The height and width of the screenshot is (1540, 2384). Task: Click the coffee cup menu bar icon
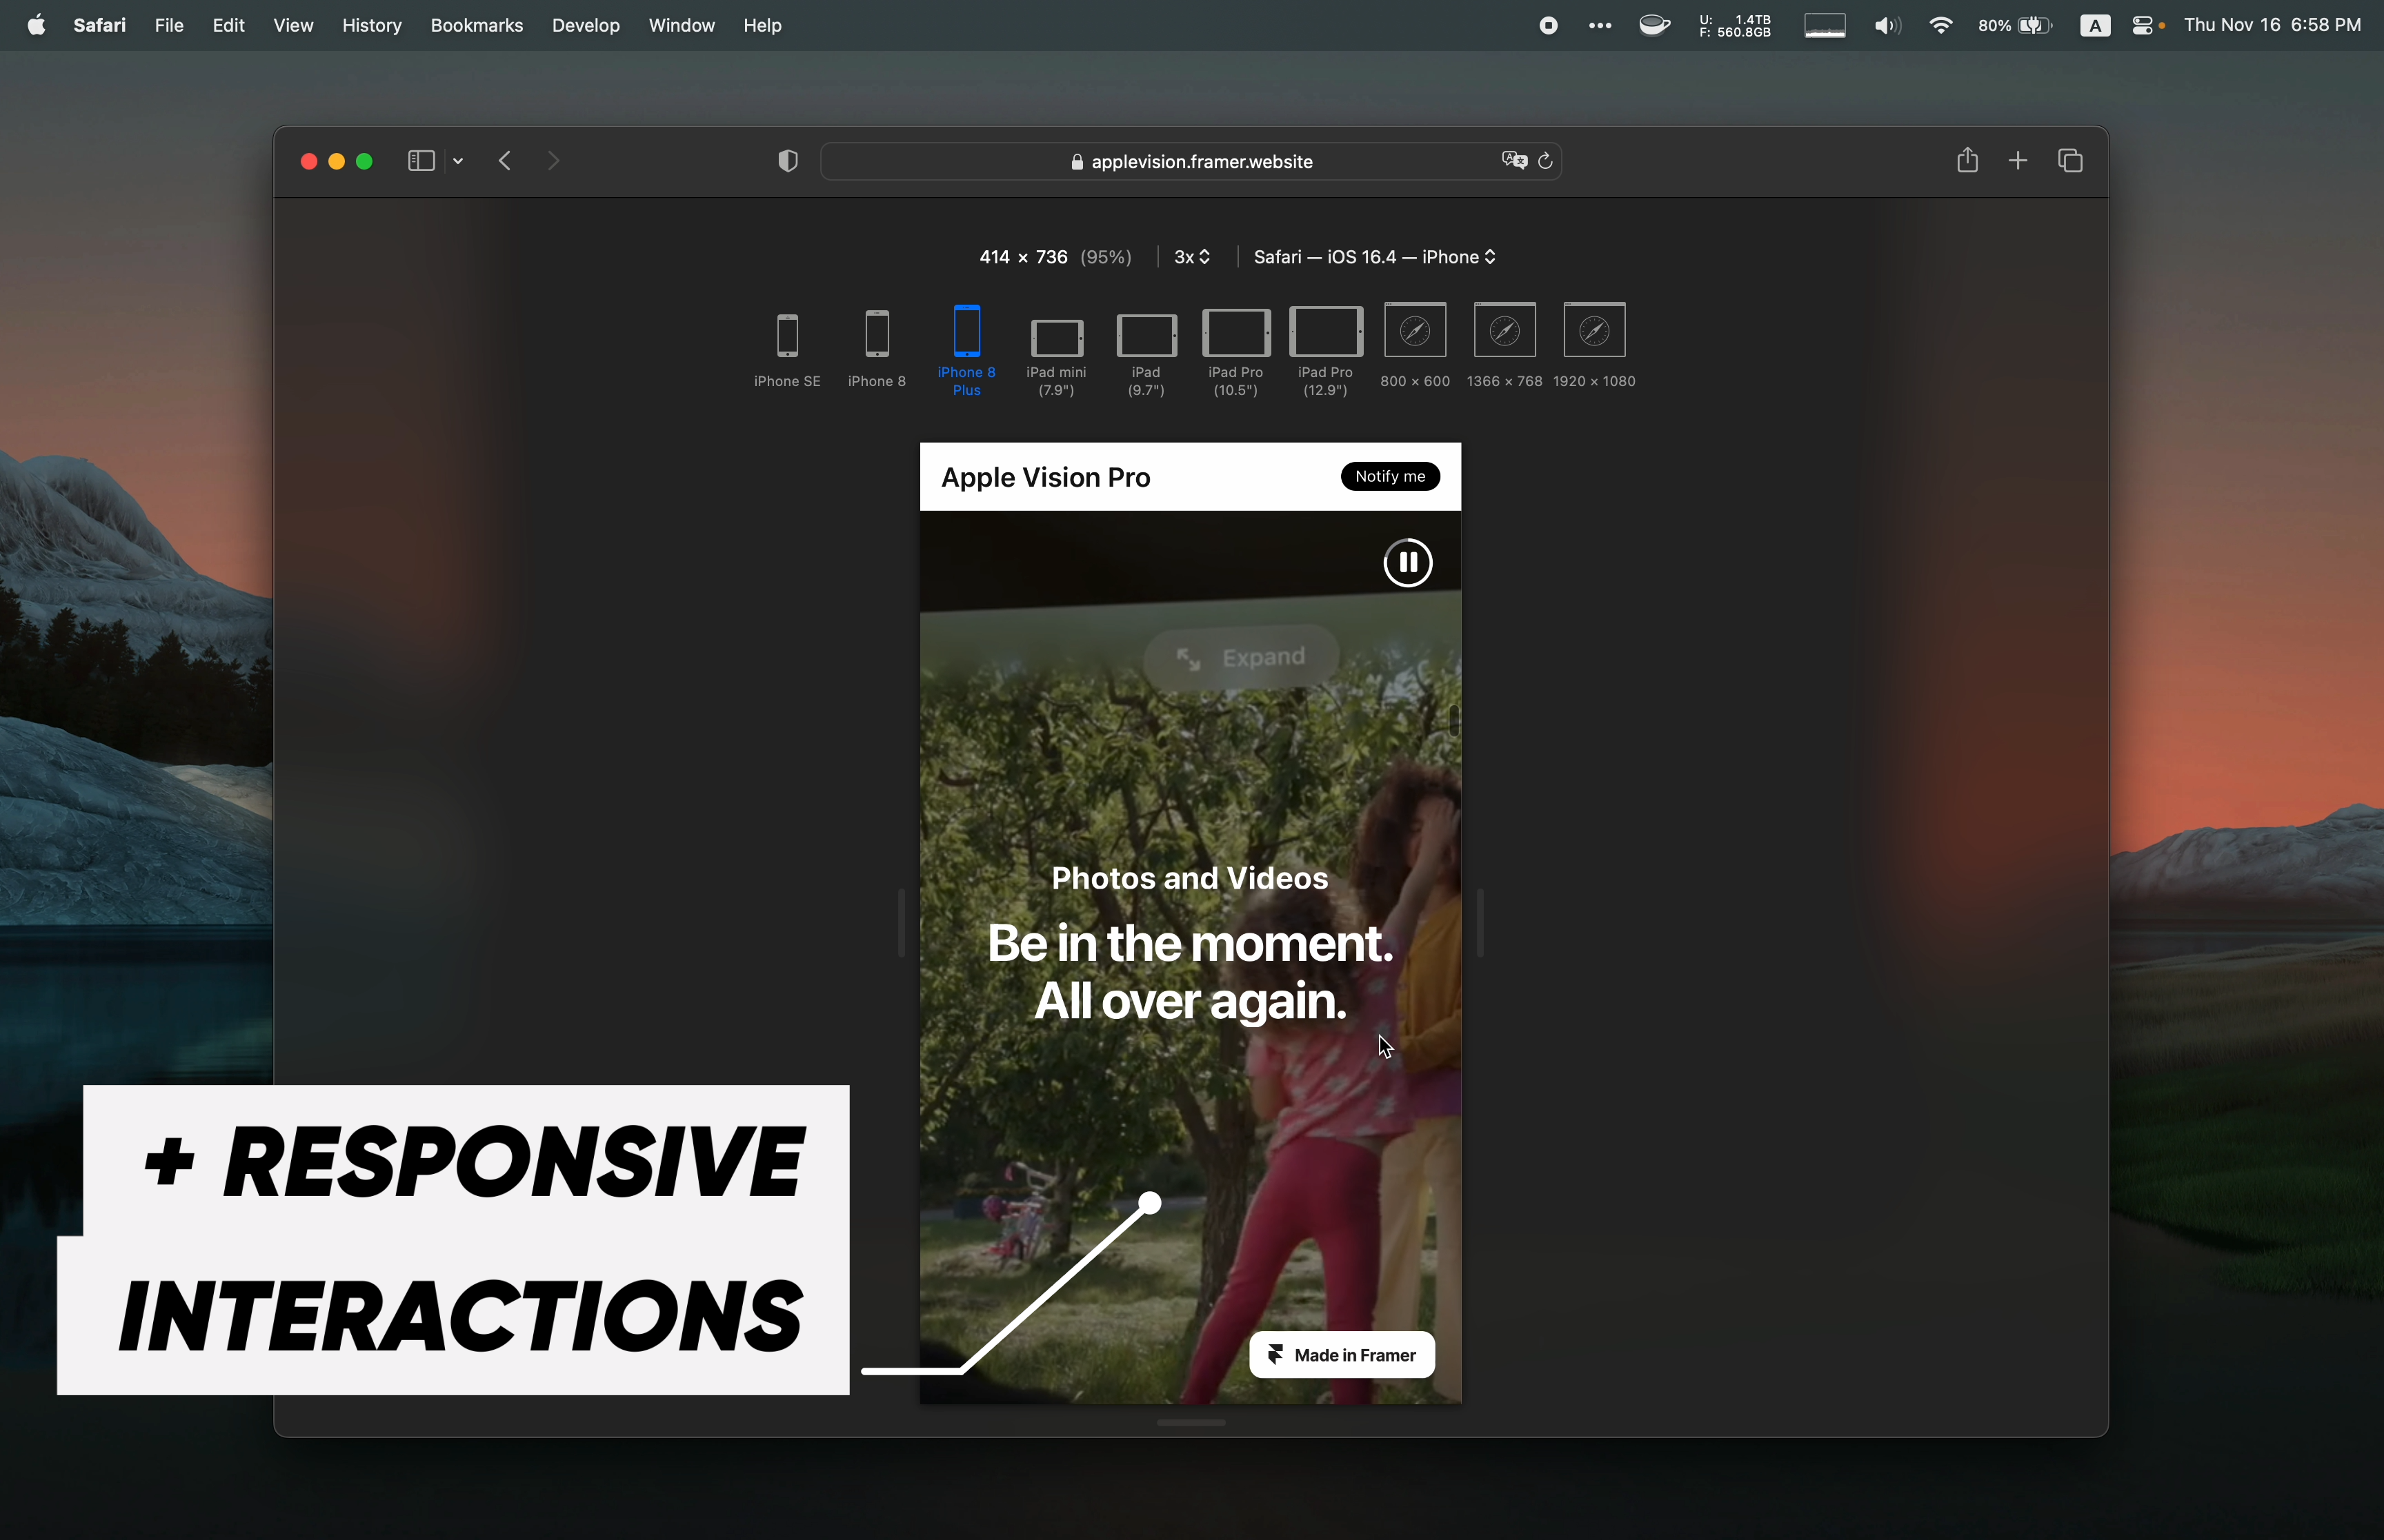pyautogui.click(x=1655, y=26)
